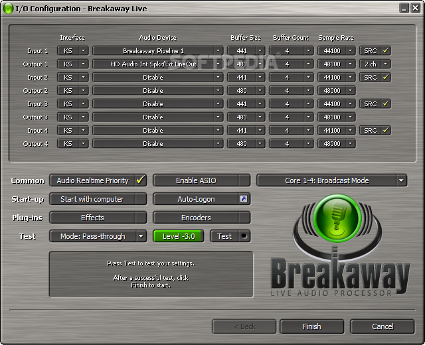Click the Breakaway title bar app icon

8,9
